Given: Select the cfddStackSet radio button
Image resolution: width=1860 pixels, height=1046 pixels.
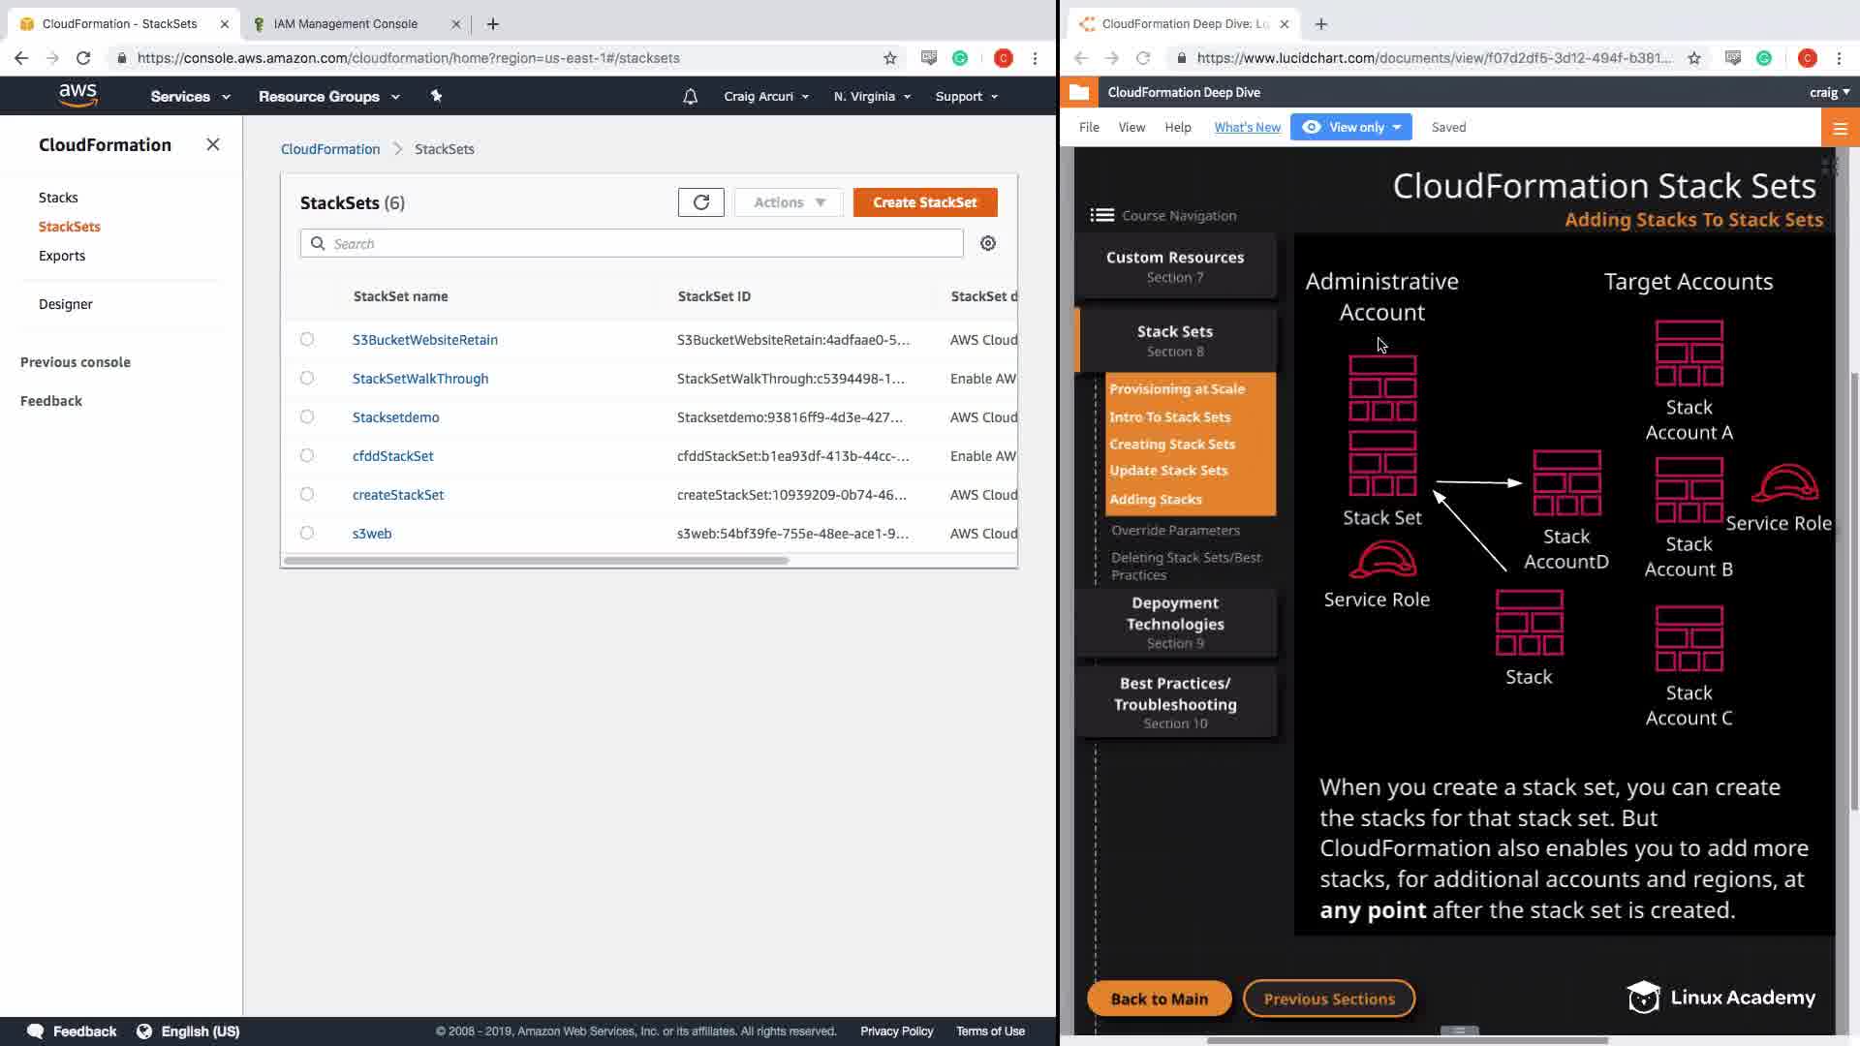Looking at the screenshot, I should coord(307,456).
